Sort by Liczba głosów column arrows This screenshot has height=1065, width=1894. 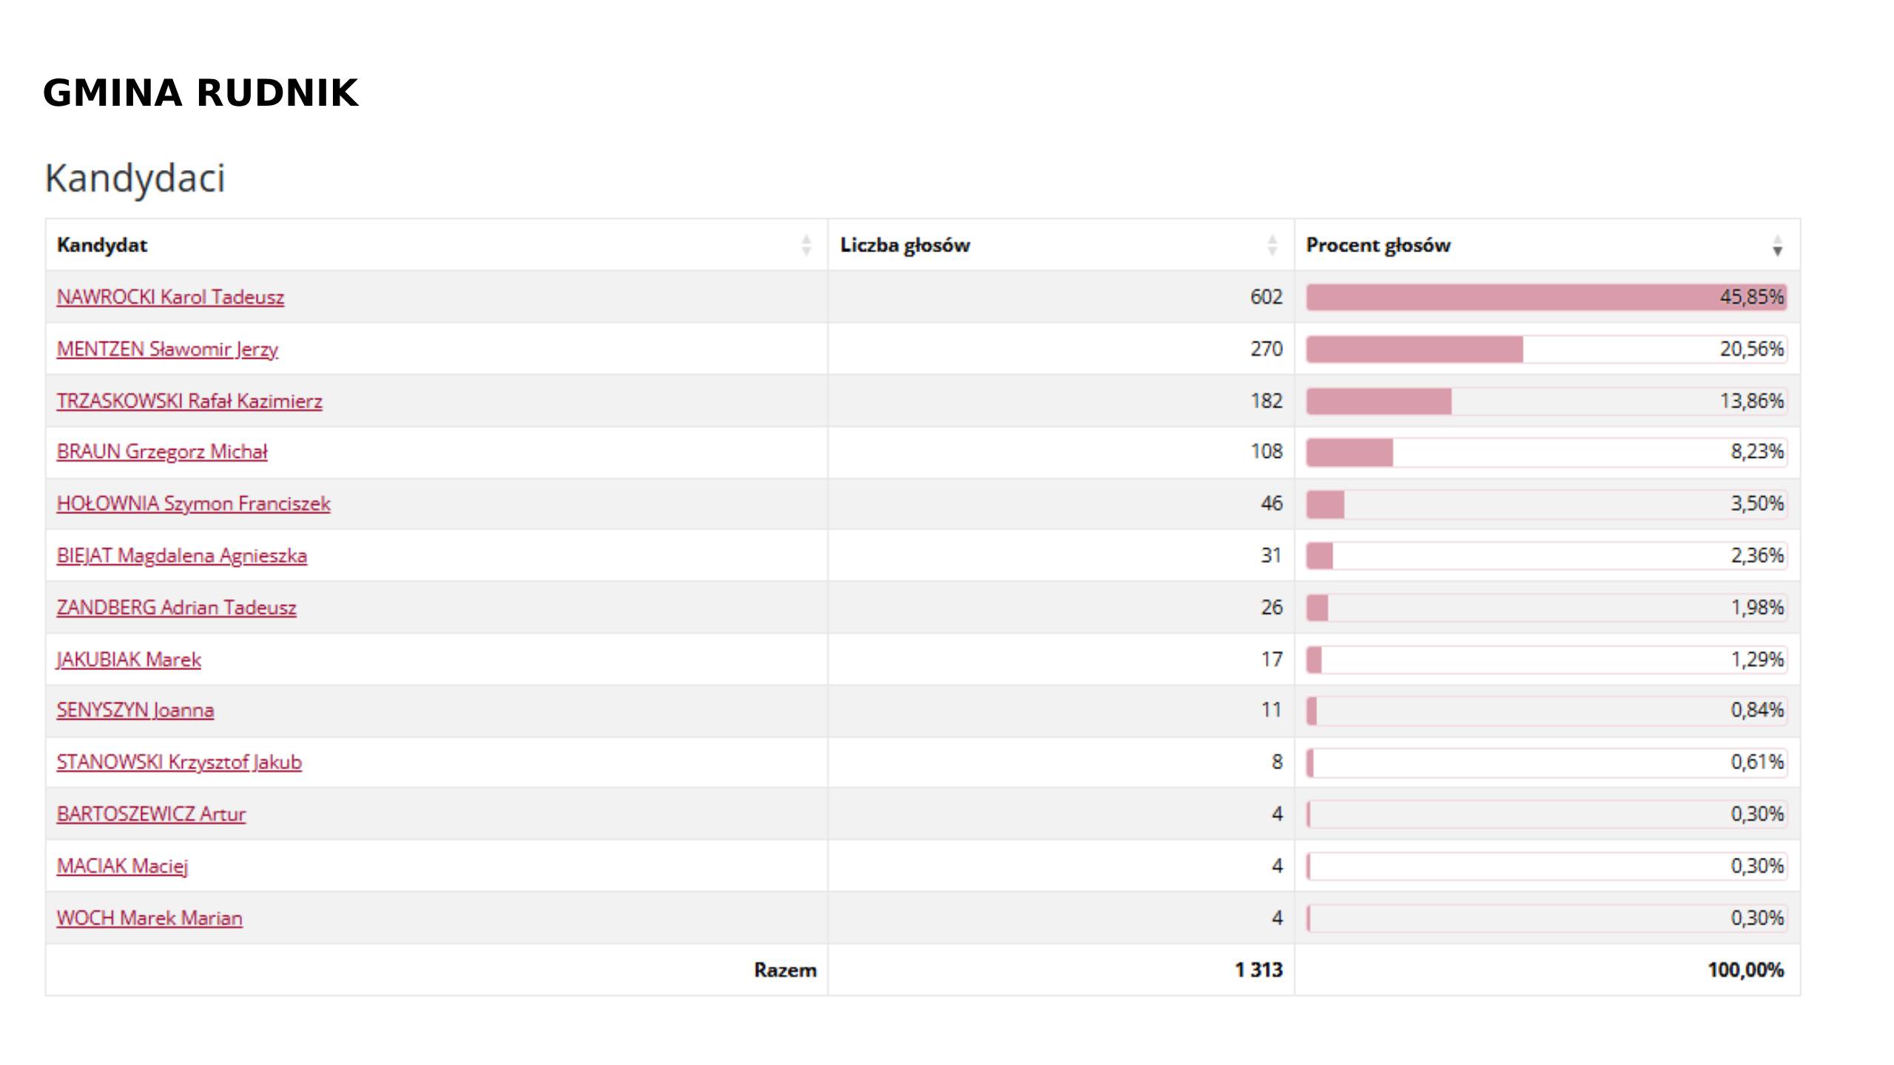[1272, 245]
